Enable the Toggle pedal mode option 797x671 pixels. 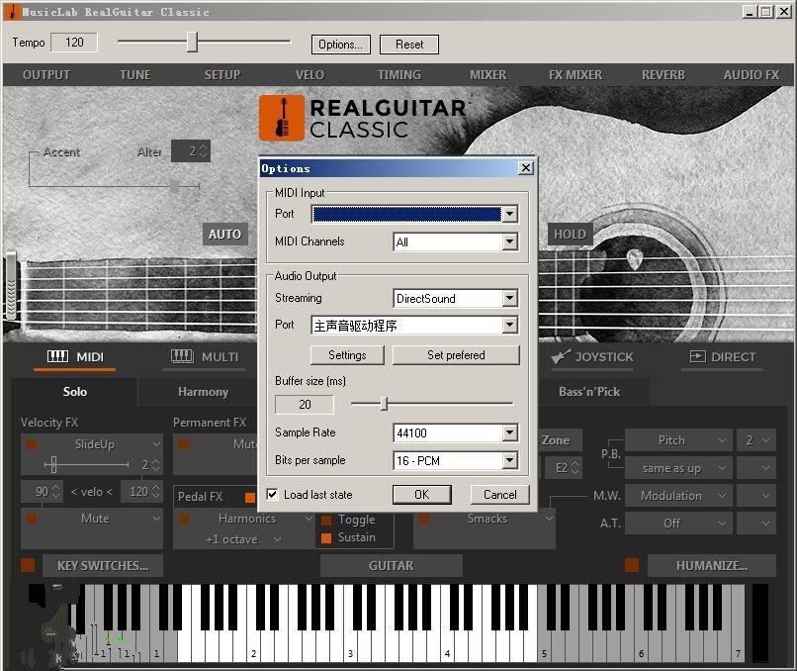pyautogui.click(x=326, y=520)
